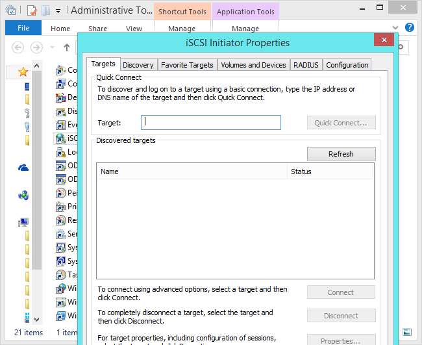Open This PC computer icon in navigation pane
This screenshot has height=345, width=422.
pyautogui.click(x=23, y=222)
